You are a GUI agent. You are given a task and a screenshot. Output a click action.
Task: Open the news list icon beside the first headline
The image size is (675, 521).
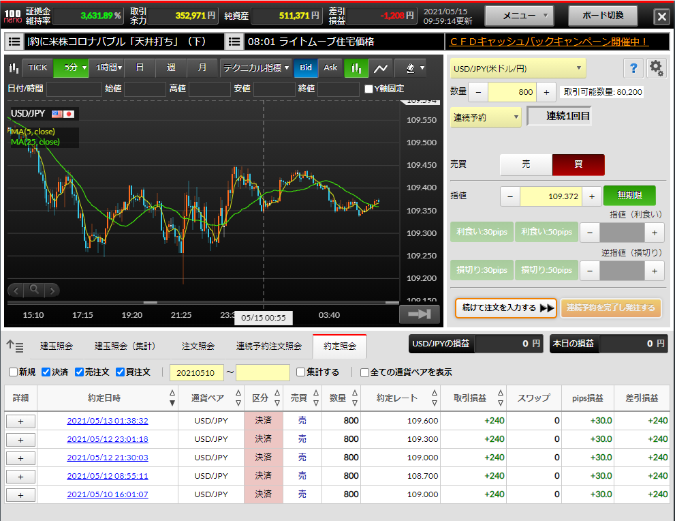click(14, 42)
